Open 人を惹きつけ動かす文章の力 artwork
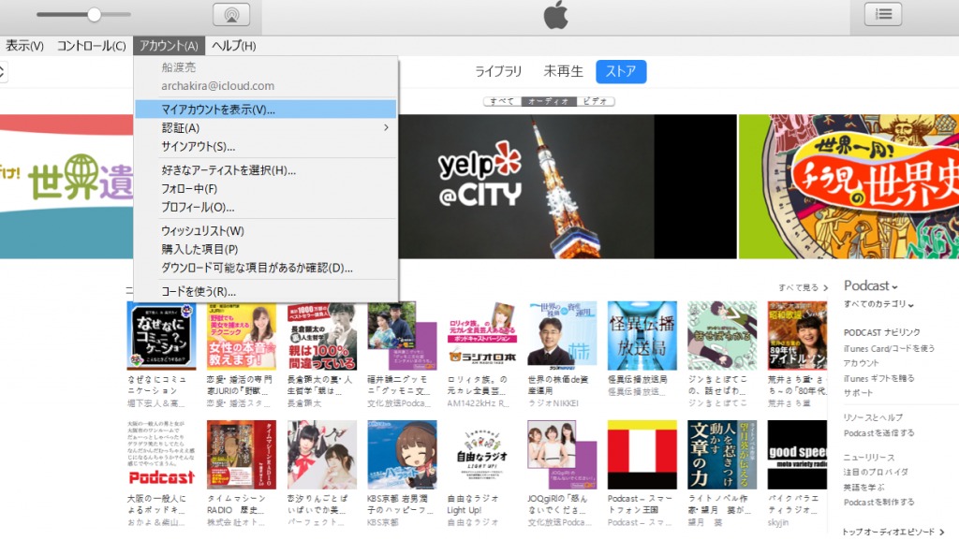Screen dimensions: 959x540 click(x=722, y=455)
